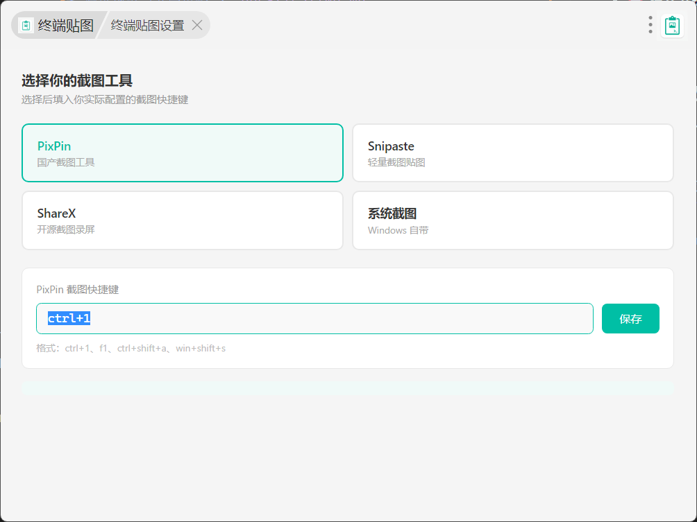Open the three-dot more options menu
The width and height of the screenshot is (697, 522).
pyautogui.click(x=650, y=25)
